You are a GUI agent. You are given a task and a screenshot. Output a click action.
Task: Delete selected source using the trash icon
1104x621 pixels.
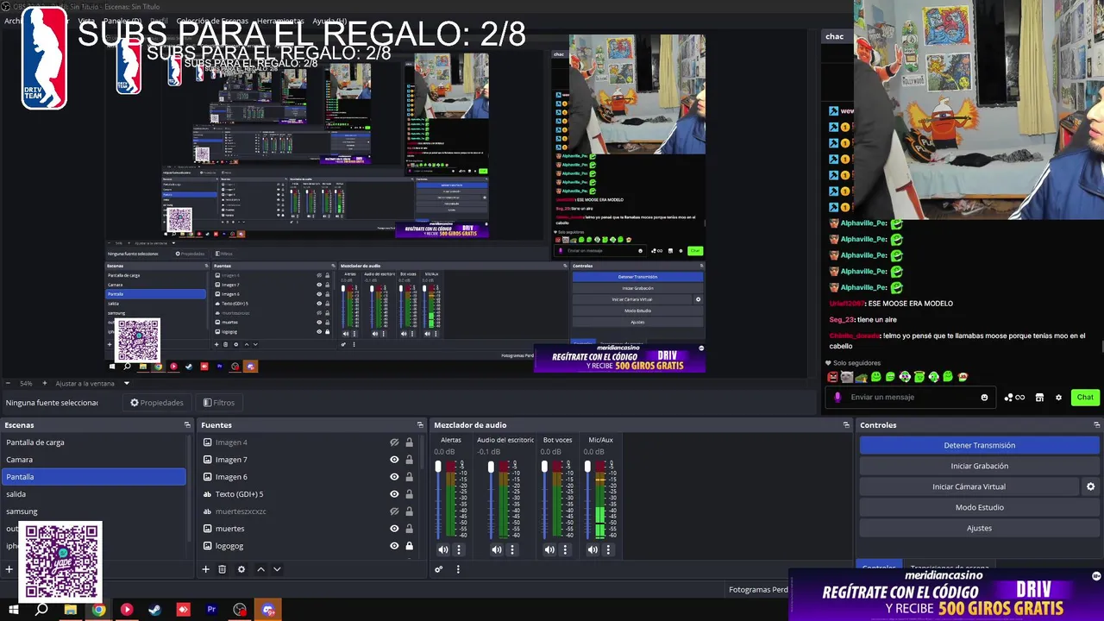tap(222, 569)
